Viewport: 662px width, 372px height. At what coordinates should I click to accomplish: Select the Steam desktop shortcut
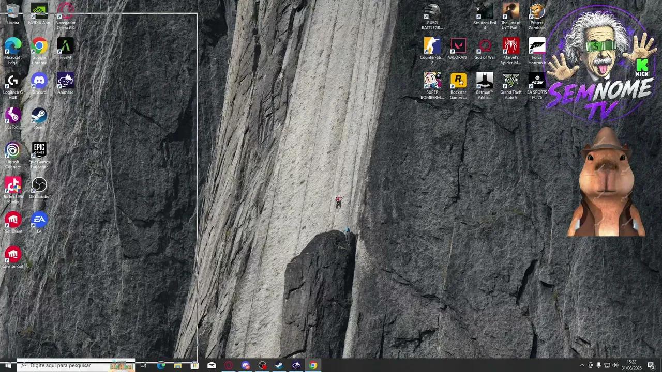(39, 118)
